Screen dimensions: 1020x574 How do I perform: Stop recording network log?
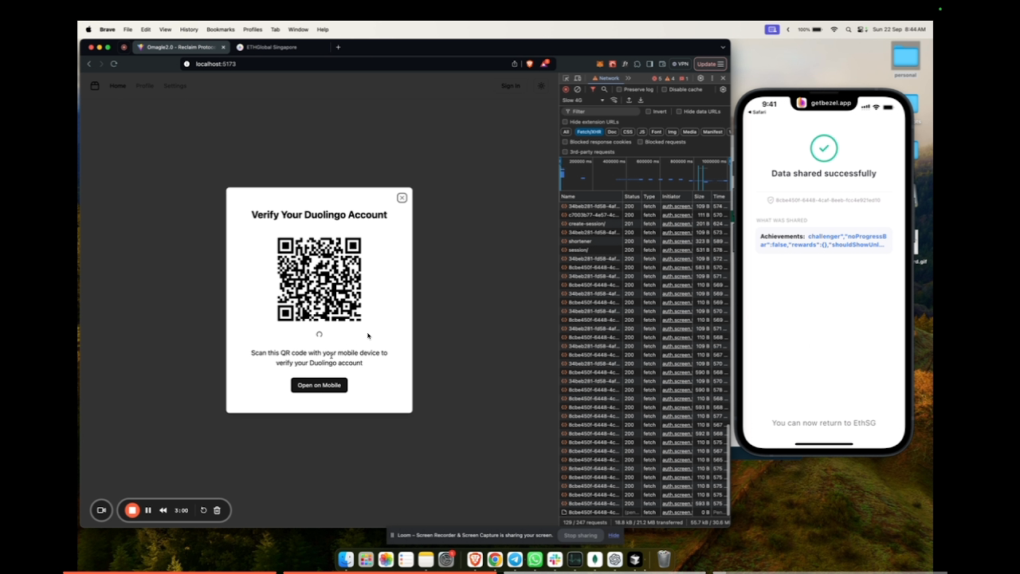pos(566,89)
